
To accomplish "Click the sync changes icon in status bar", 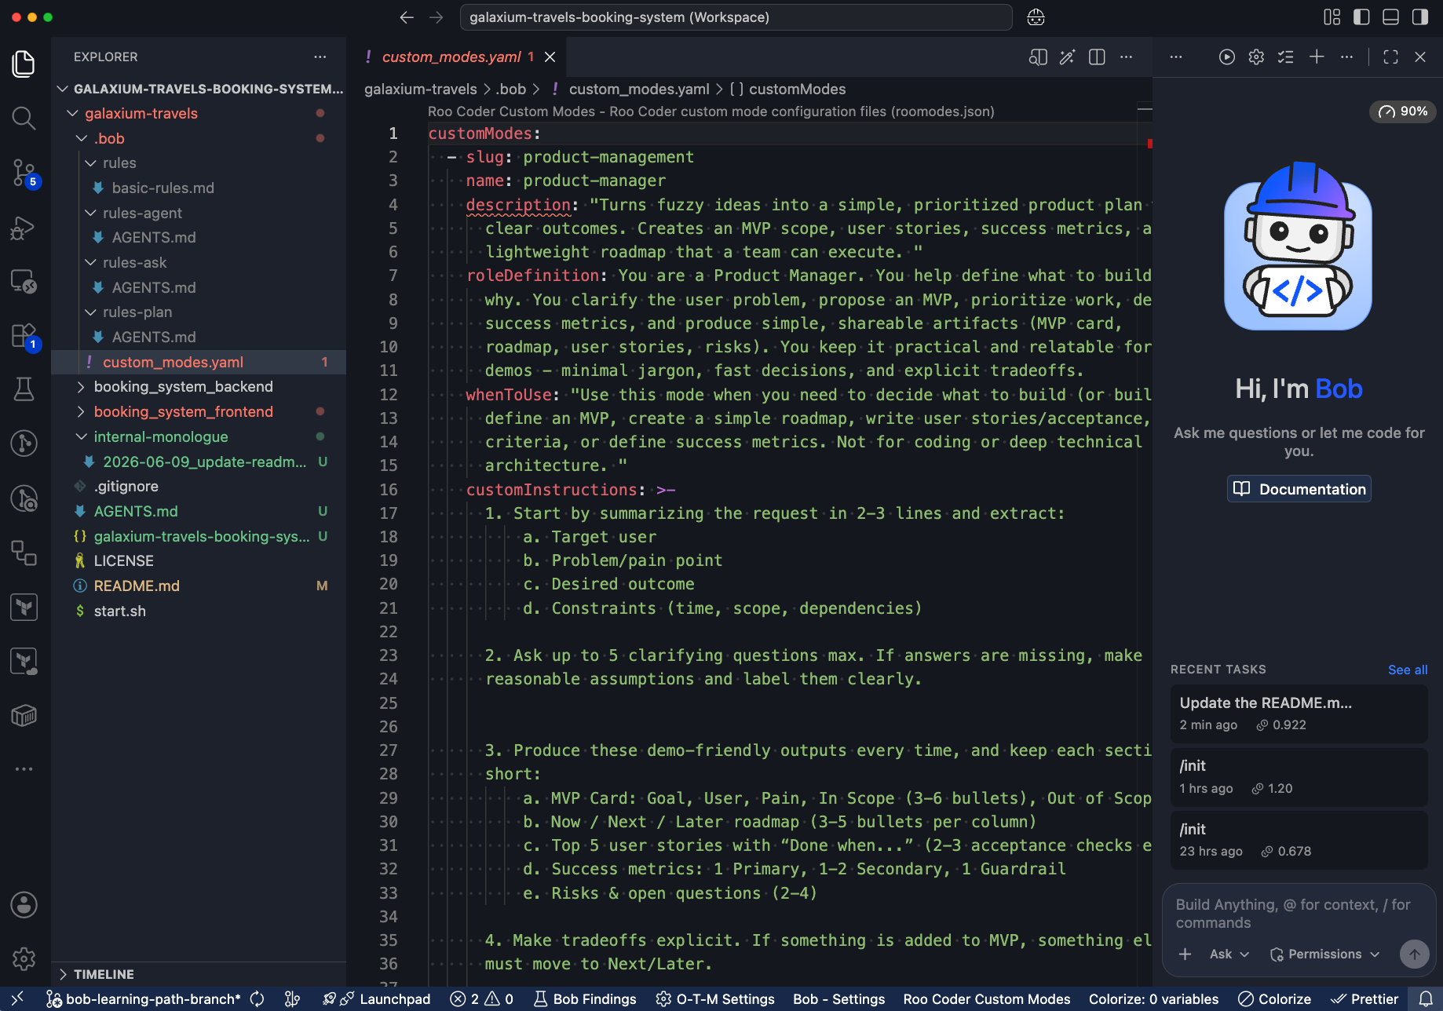I will point(257,999).
